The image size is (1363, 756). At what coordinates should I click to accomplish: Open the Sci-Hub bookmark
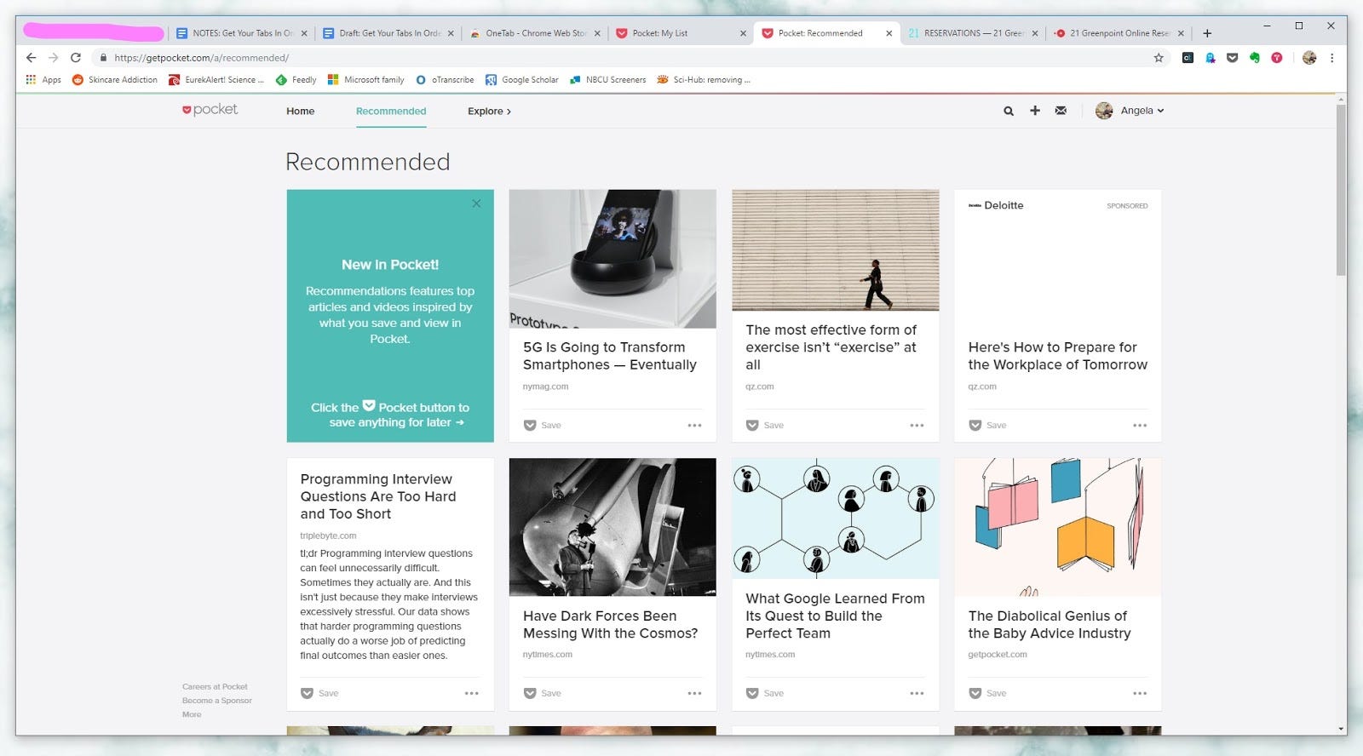click(704, 80)
